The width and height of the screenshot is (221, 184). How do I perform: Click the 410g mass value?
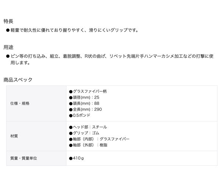[77, 158]
